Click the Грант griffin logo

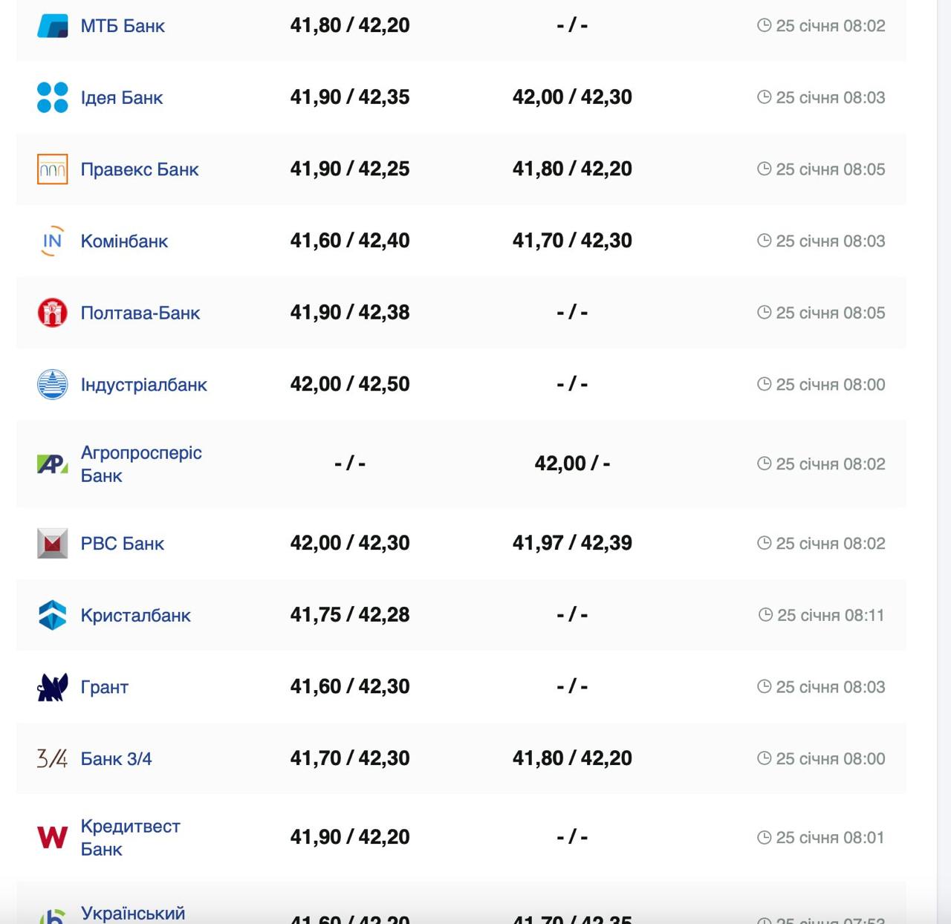pyautogui.click(x=52, y=687)
